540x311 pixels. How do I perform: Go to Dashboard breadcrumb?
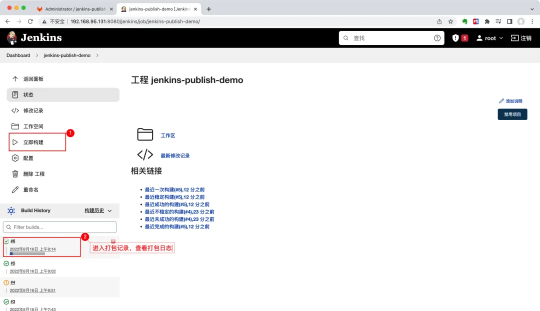click(18, 55)
